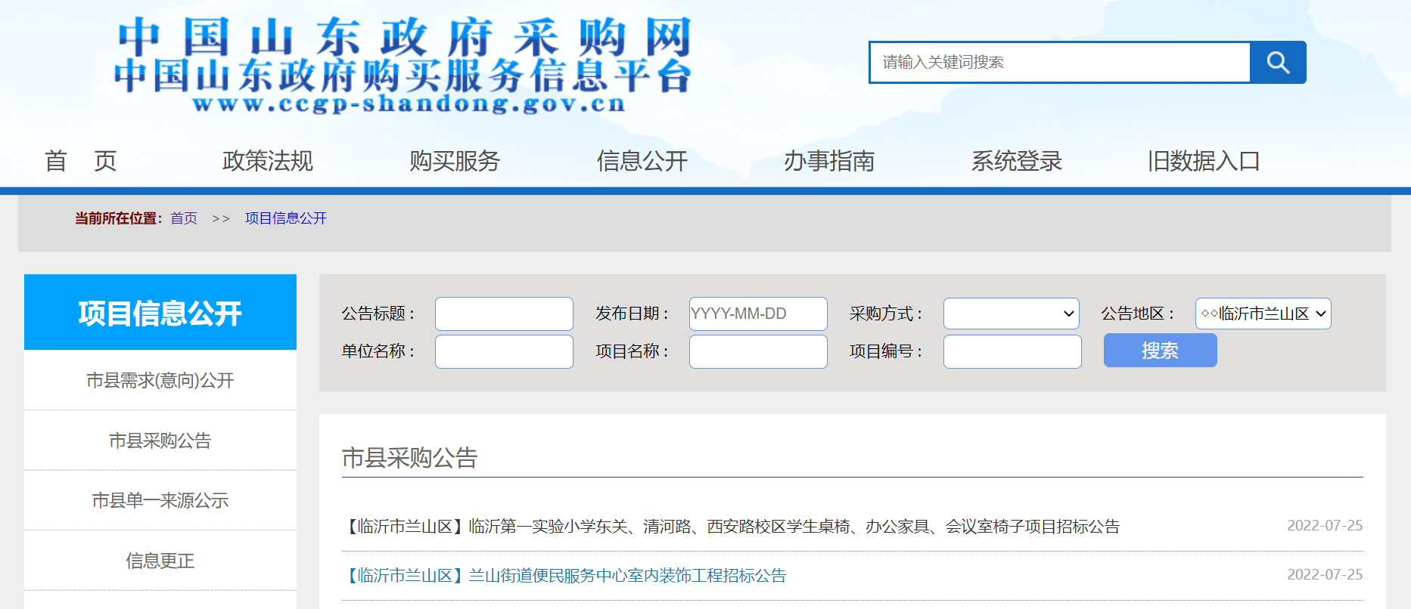
Task: Select 信息公开 in the navigation bar
Action: coord(642,161)
